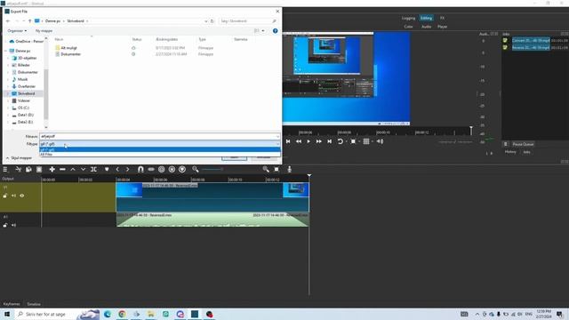The width and height of the screenshot is (569, 320).
Task: Open the History tab beside Jobs
Action: pyautogui.click(x=510, y=152)
